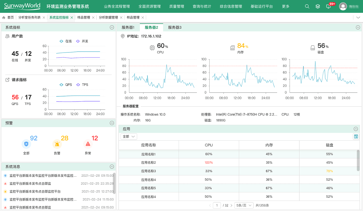363x211 pixels.
Task: Click the user avatar in top bar
Action: coord(343,6)
